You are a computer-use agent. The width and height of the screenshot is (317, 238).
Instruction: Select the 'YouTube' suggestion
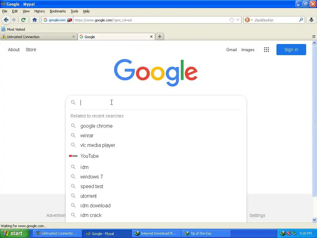(156, 156)
